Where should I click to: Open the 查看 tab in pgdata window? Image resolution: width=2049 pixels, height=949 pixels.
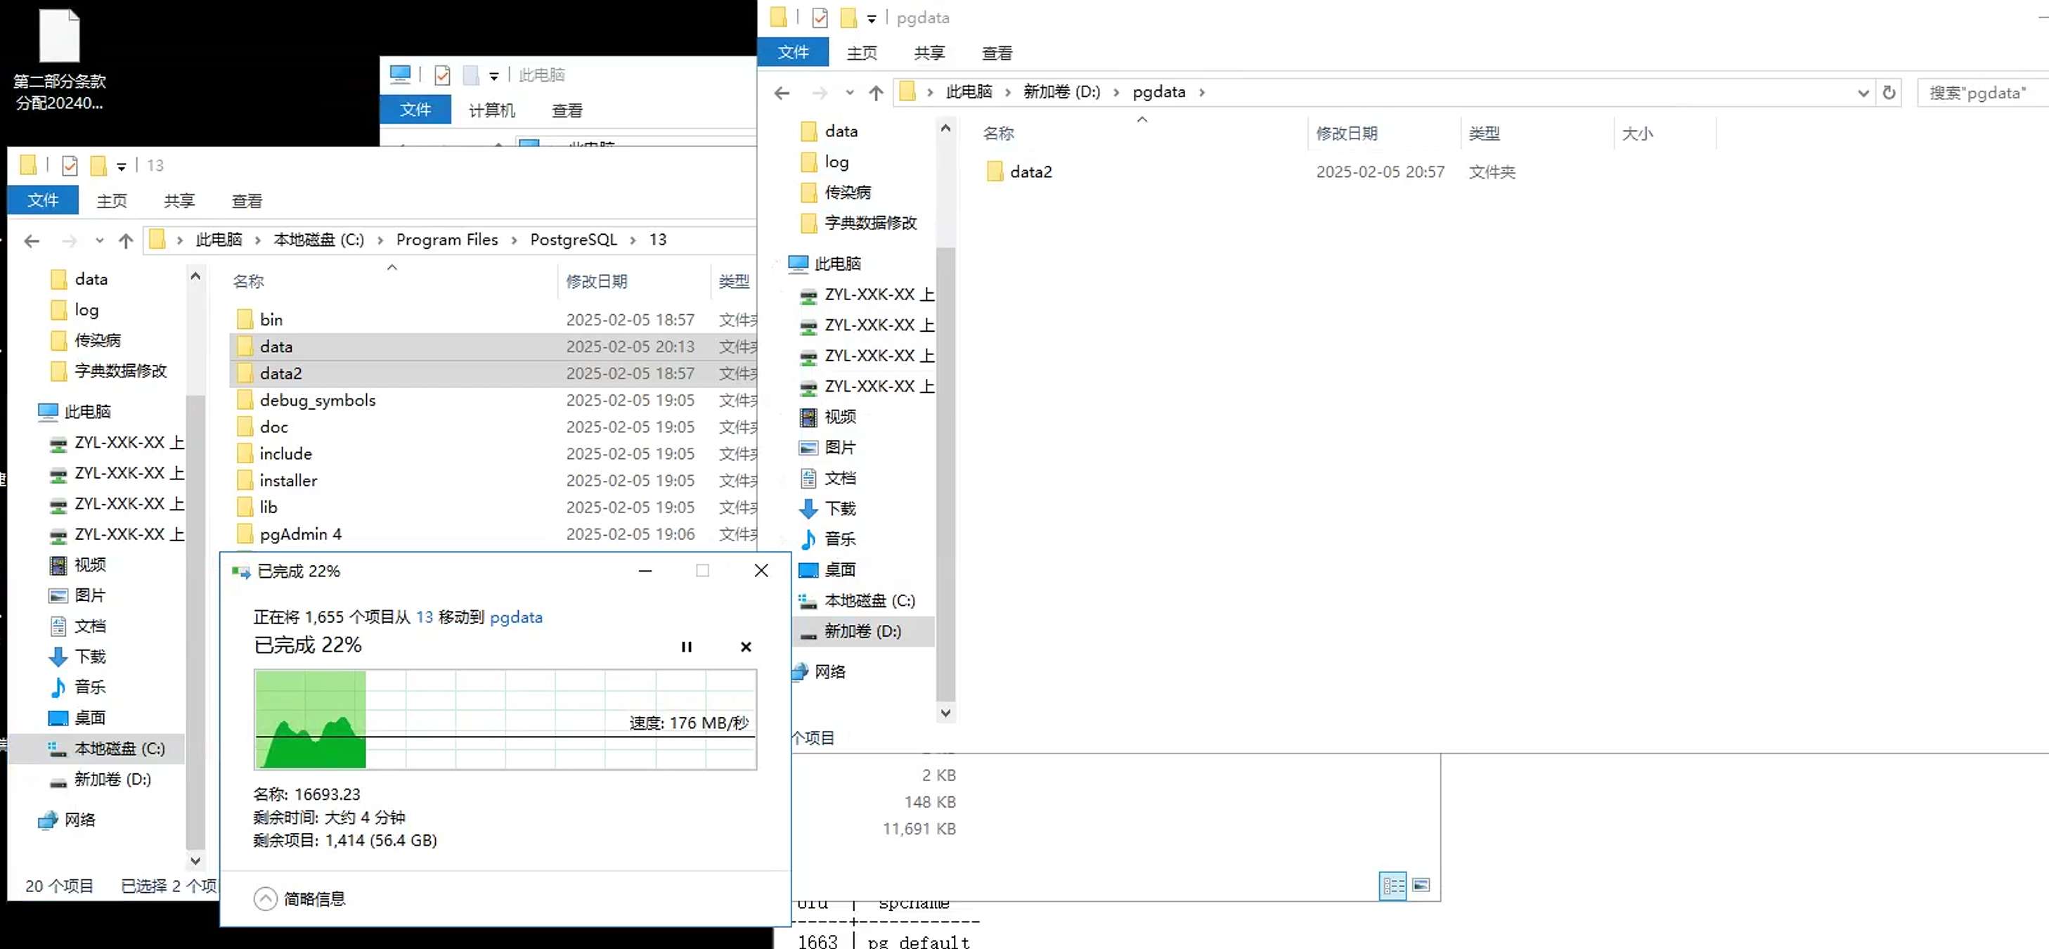(x=997, y=53)
